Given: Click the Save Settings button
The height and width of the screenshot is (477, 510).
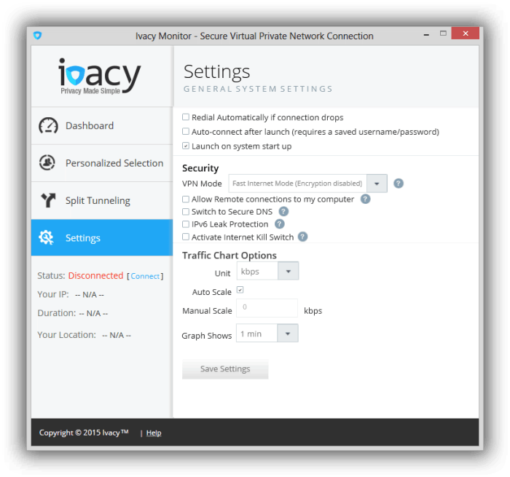Looking at the screenshot, I should (x=225, y=369).
